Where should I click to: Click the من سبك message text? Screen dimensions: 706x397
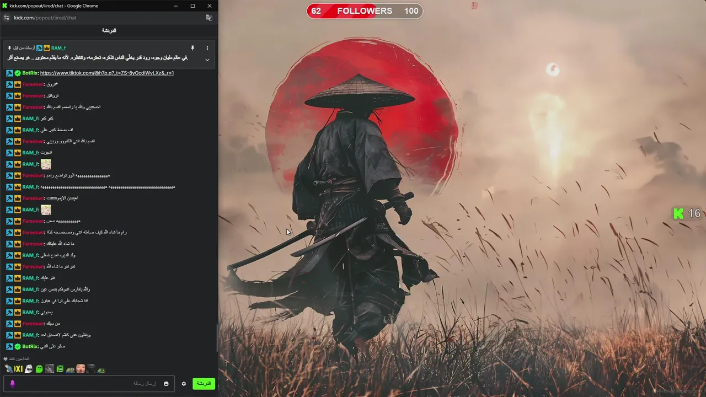tap(54, 324)
